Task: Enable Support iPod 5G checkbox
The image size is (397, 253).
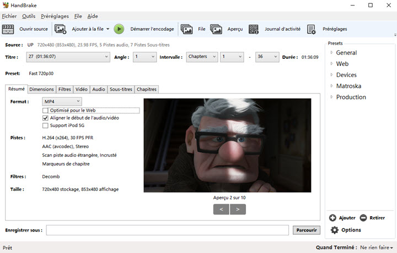Action: [x=45, y=125]
